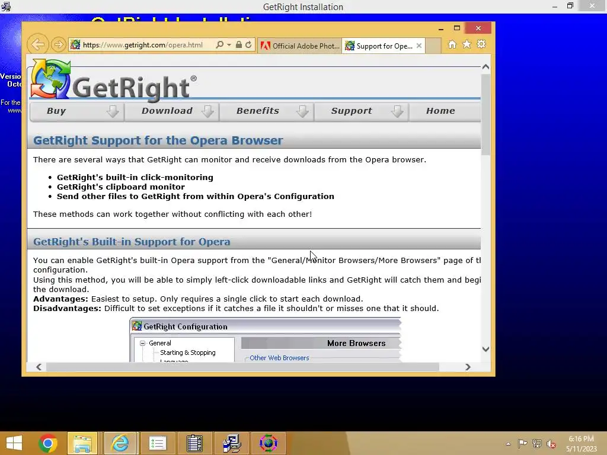Go back using browser Back arrow
Viewport: 607px width, 455px height.
(x=37, y=44)
